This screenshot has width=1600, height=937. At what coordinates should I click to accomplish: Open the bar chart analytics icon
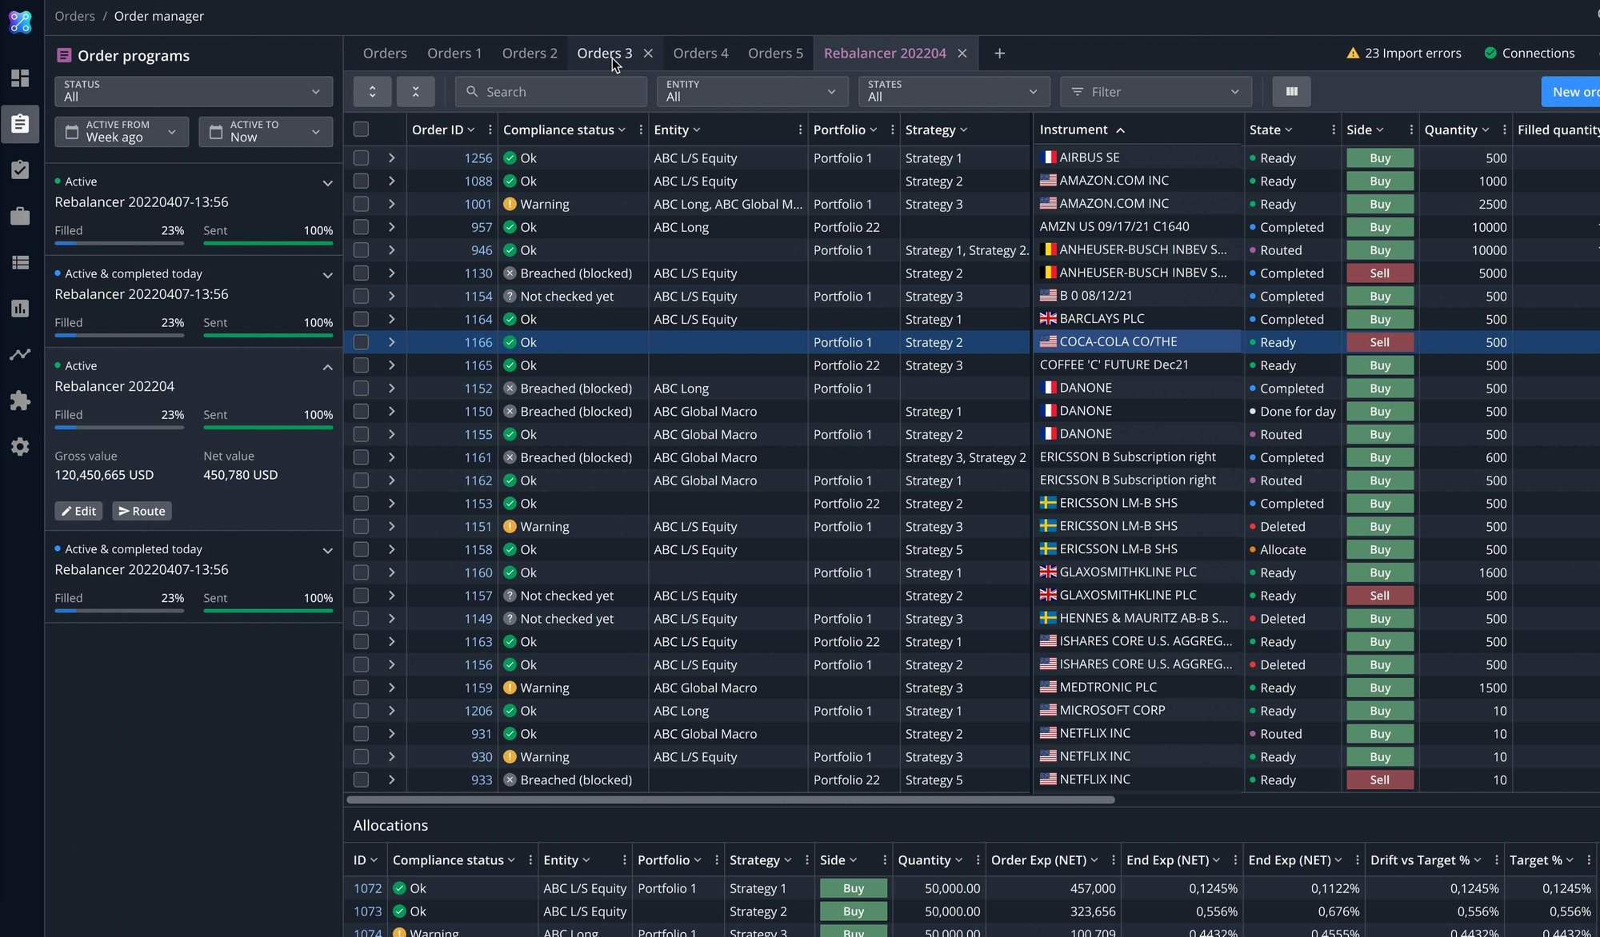click(20, 308)
